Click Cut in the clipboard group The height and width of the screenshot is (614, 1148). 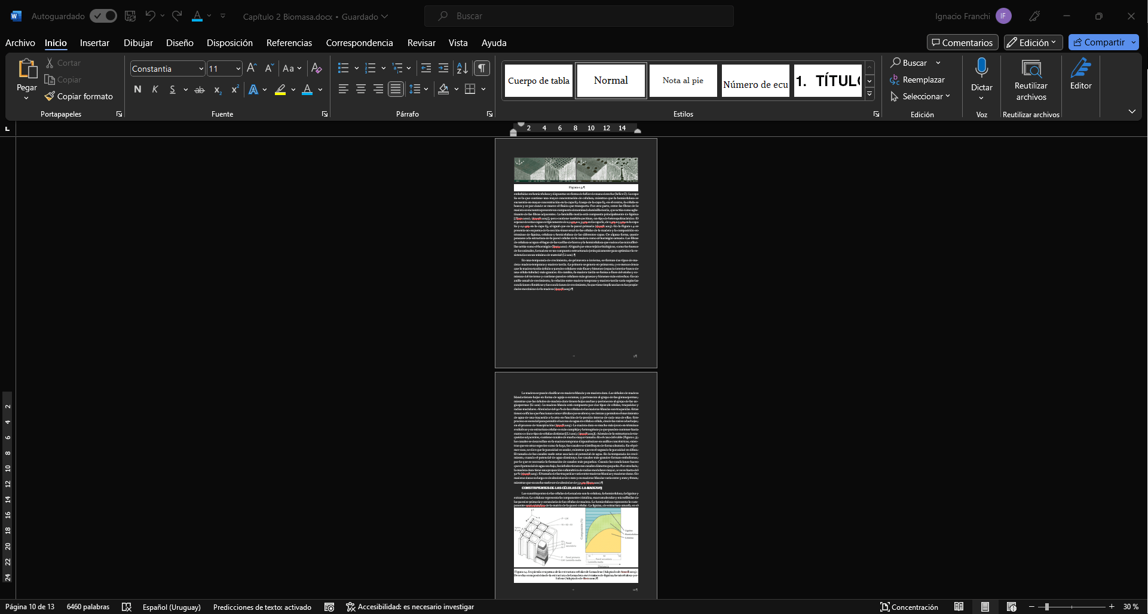point(63,63)
